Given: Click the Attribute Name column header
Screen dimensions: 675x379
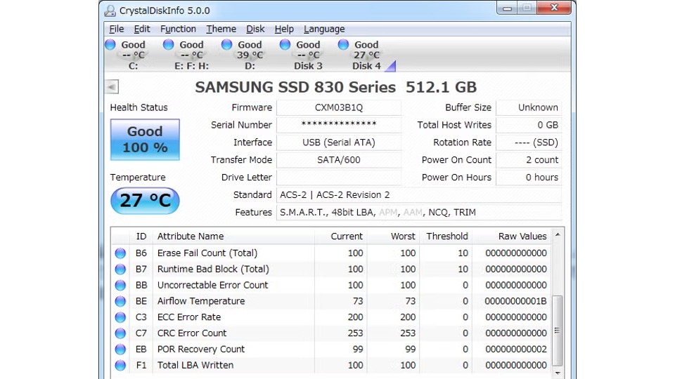Looking at the screenshot, I should (x=191, y=237).
